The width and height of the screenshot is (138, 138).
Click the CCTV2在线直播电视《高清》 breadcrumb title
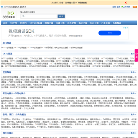(15, 7)
